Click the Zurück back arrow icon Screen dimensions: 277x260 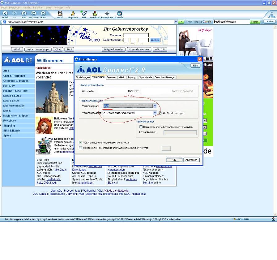tap(5, 13)
